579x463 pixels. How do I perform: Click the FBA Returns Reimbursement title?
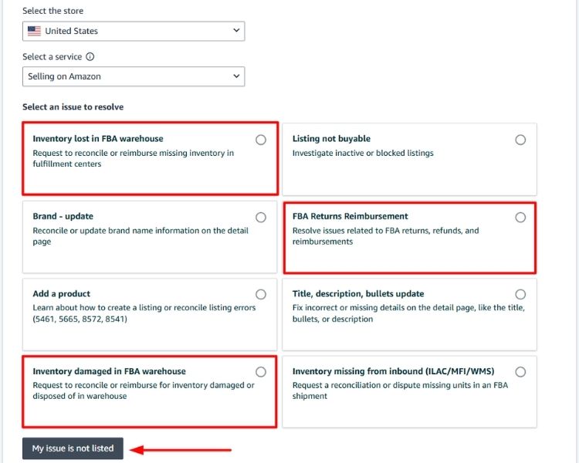(x=350, y=216)
